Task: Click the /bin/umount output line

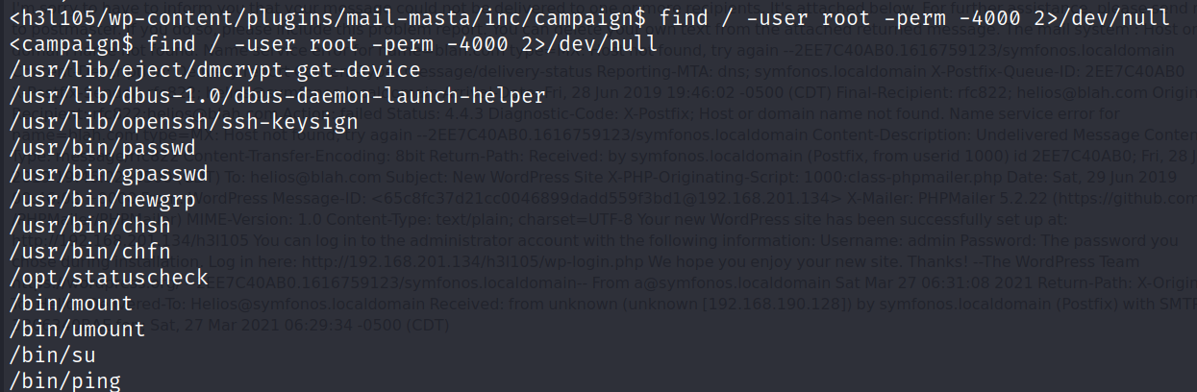Action: point(79,330)
